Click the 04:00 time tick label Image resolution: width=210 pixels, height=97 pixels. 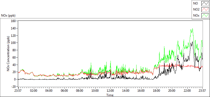coord(49,90)
